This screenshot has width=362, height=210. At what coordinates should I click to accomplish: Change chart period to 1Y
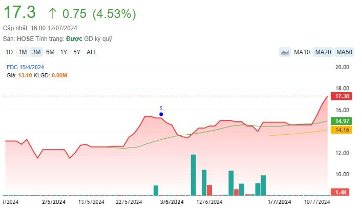[x=63, y=52]
